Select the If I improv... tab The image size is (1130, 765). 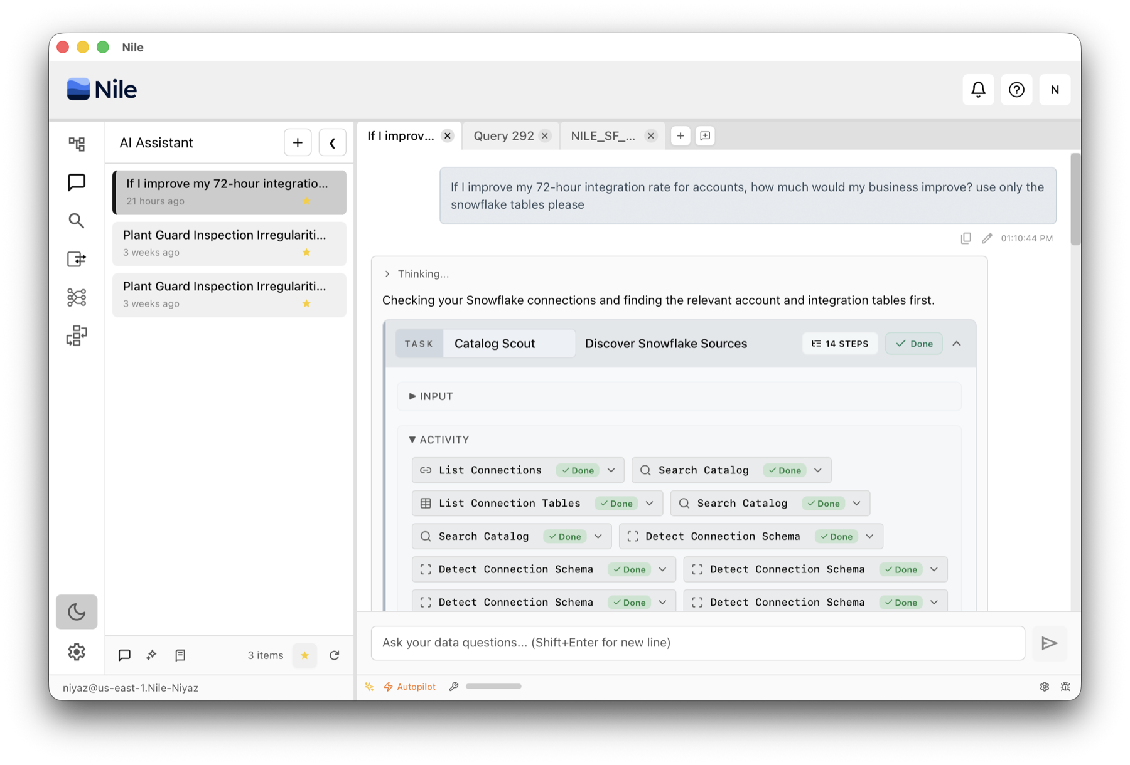click(401, 136)
